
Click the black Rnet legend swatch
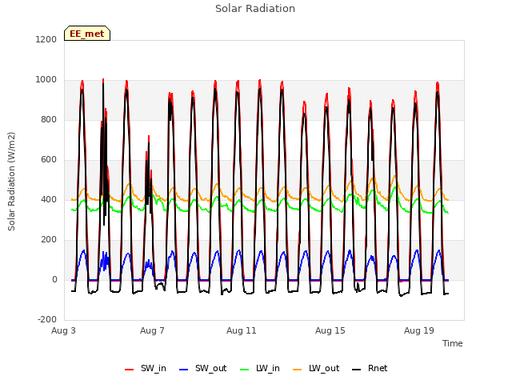(x=357, y=370)
